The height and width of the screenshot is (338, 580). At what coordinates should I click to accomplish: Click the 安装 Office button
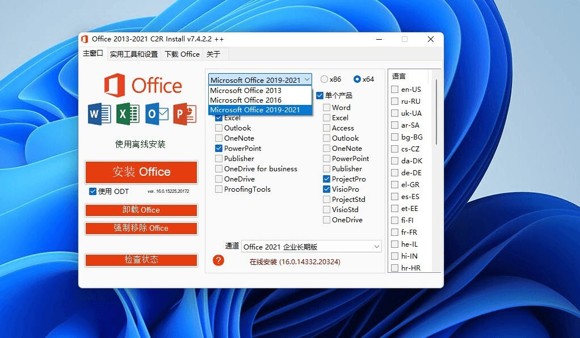(141, 172)
